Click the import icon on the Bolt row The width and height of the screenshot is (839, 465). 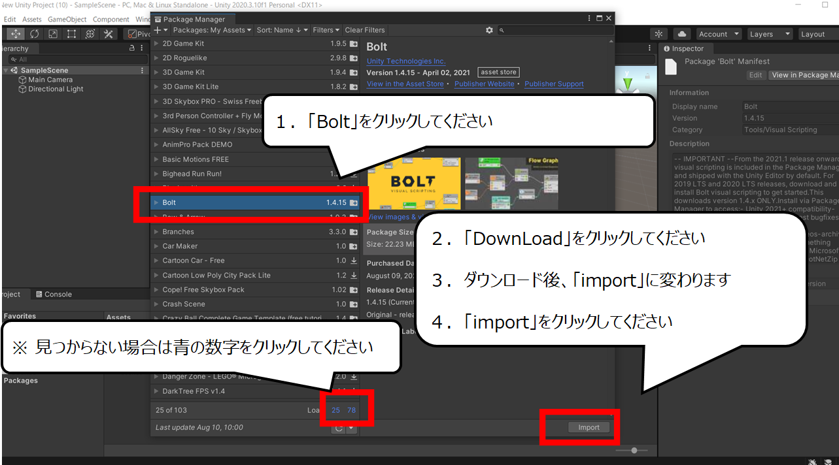click(354, 202)
